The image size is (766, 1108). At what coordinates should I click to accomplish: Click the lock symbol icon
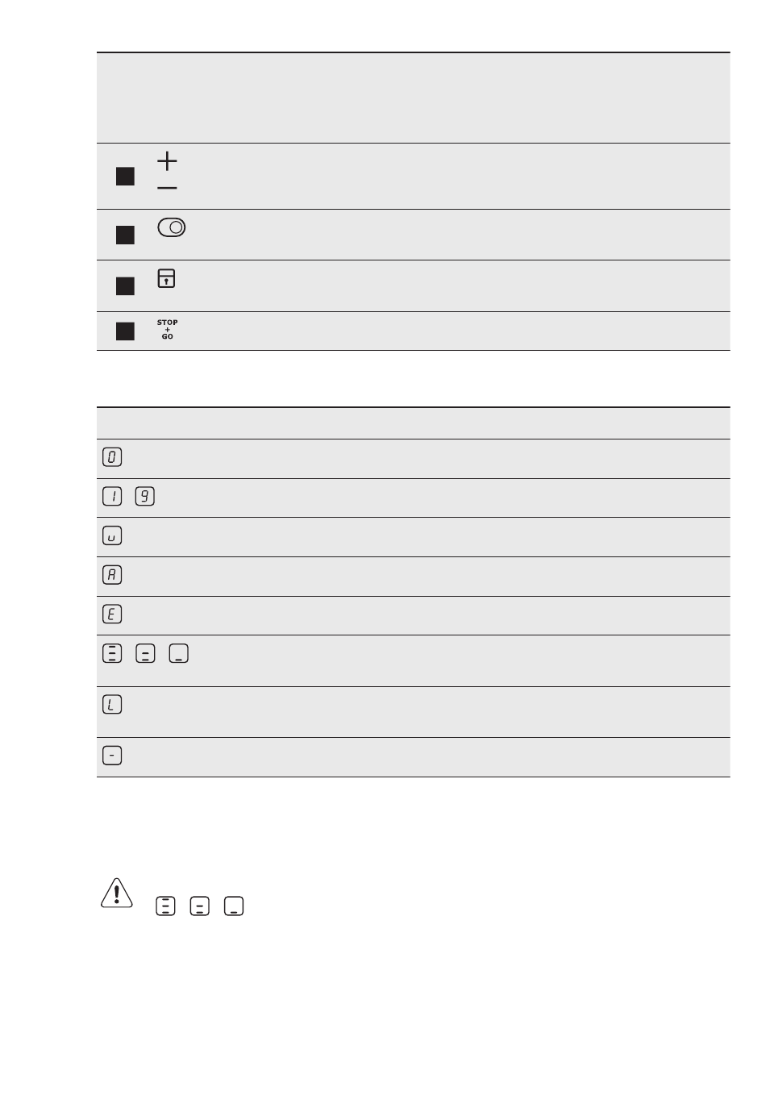[167, 279]
